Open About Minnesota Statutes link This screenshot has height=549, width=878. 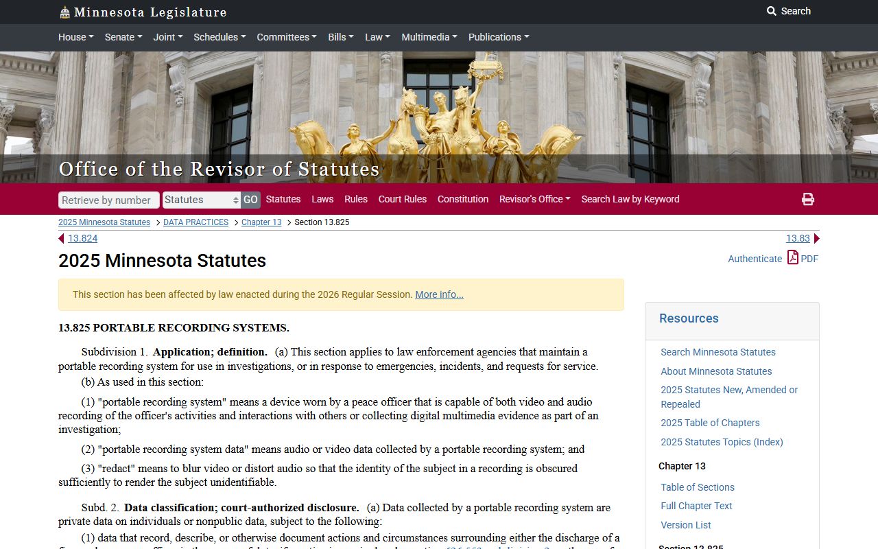716,371
